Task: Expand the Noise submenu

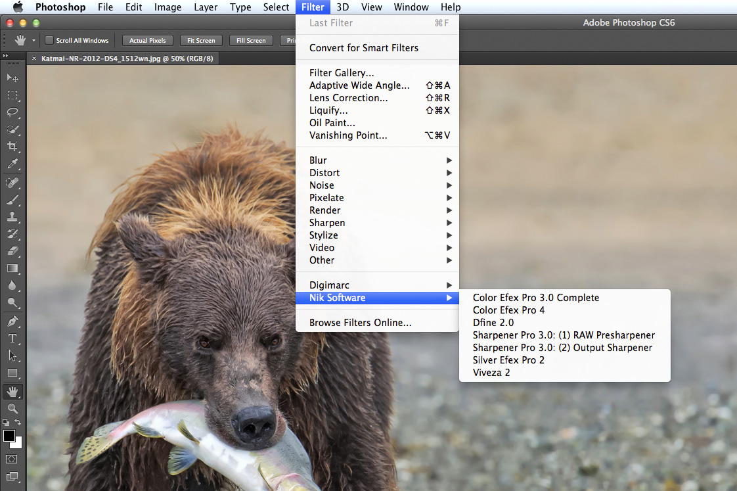Action: pyautogui.click(x=378, y=185)
